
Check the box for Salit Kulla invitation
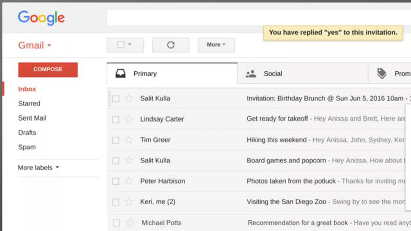point(116,98)
